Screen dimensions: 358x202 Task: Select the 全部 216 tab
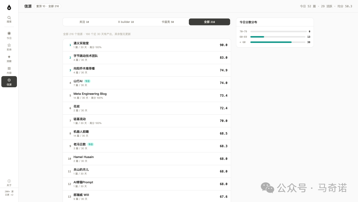(209, 22)
